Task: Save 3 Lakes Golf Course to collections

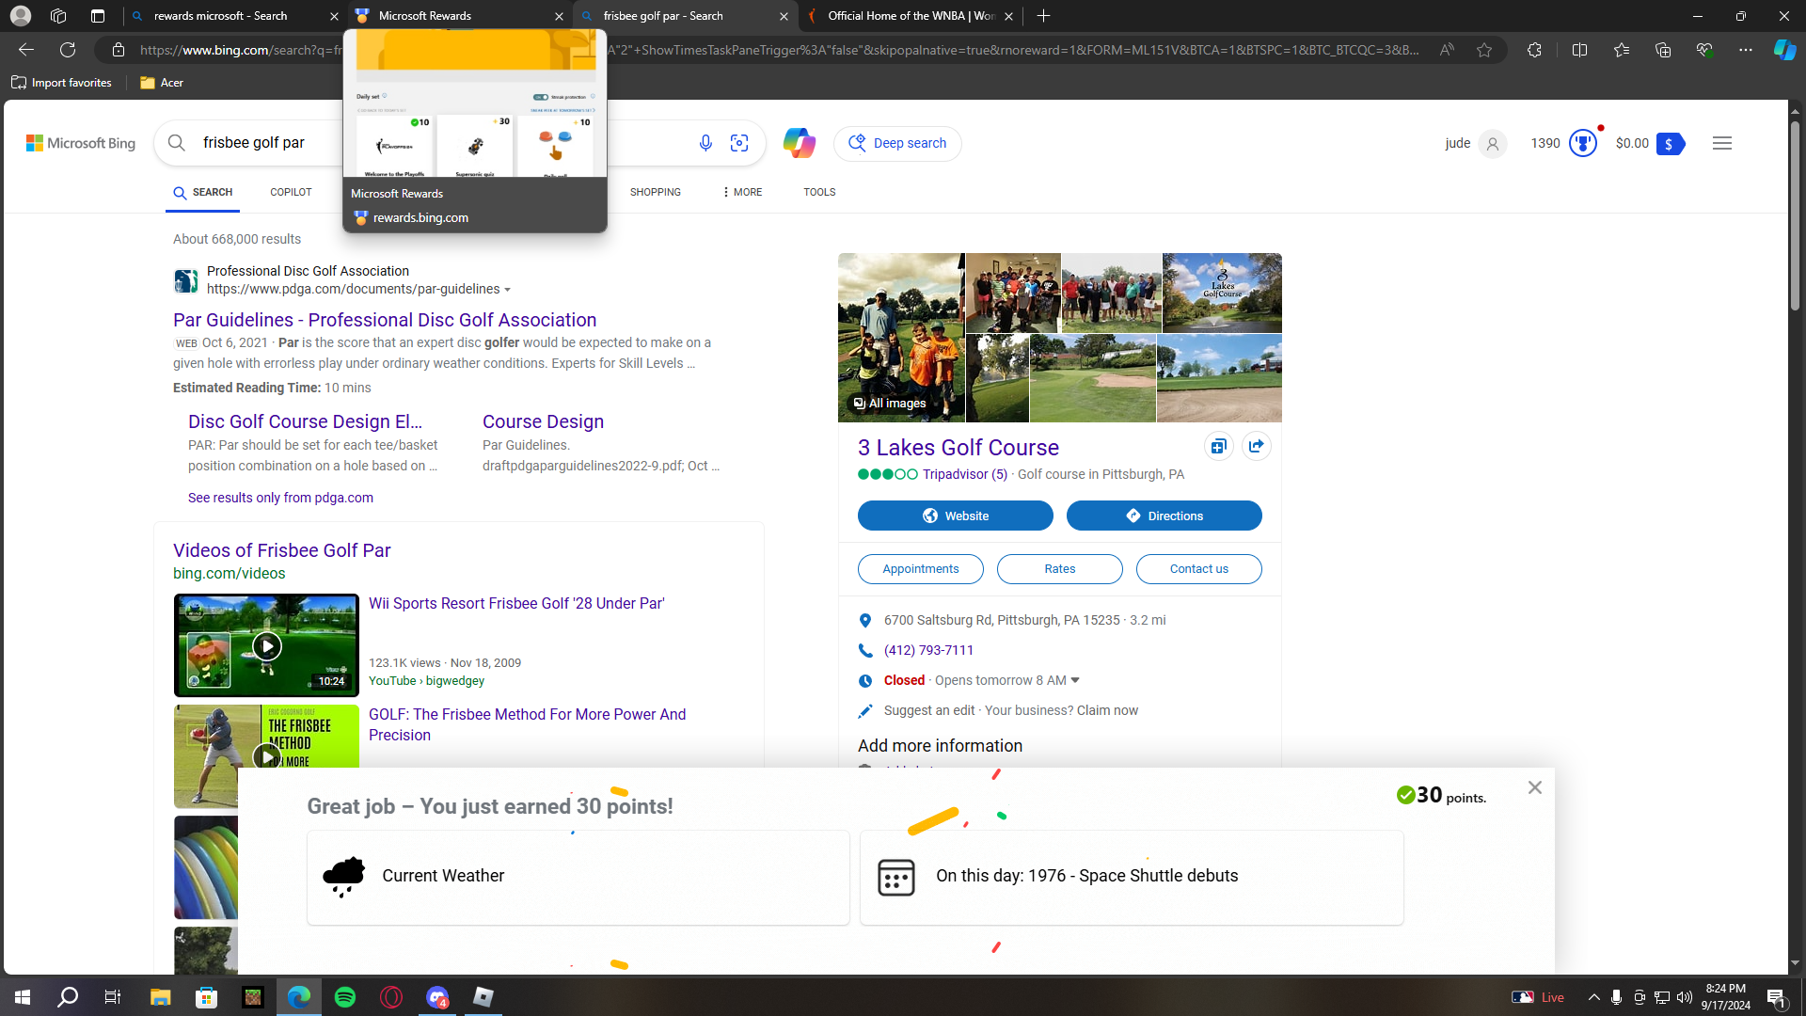Action: tap(1218, 446)
